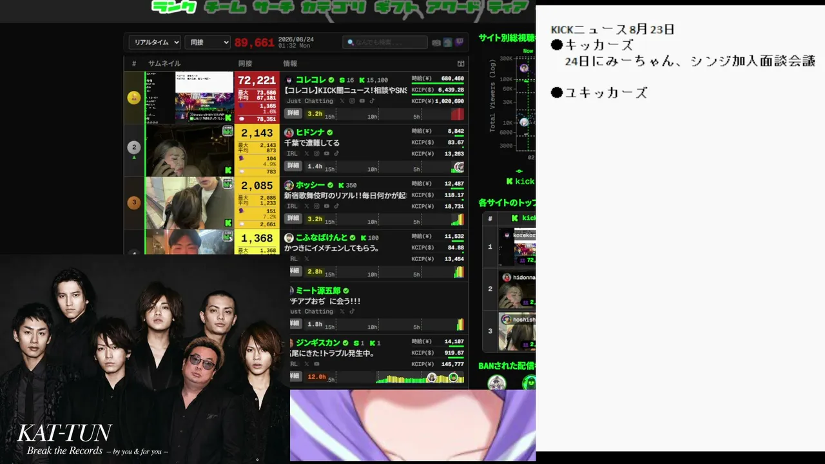This screenshot has height=464, width=825.
Task: Click ジンギスカン's viewer timeline graph
Action: click(420, 378)
